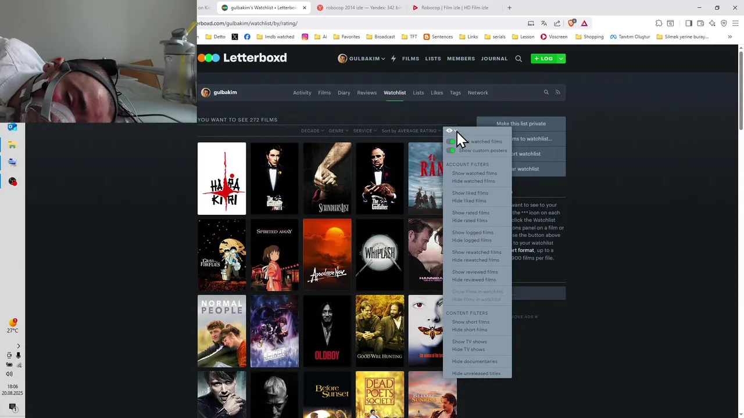The height and width of the screenshot is (418, 744).
Task: Click the Letterboxd logo
Action: 242,58
